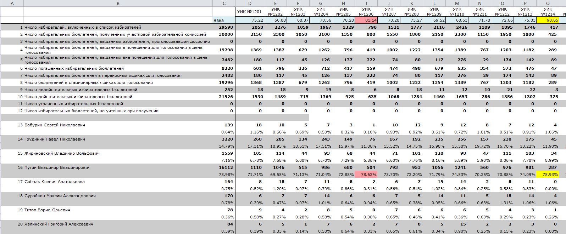
Task: Select column D header
Action: click(250, 3)
